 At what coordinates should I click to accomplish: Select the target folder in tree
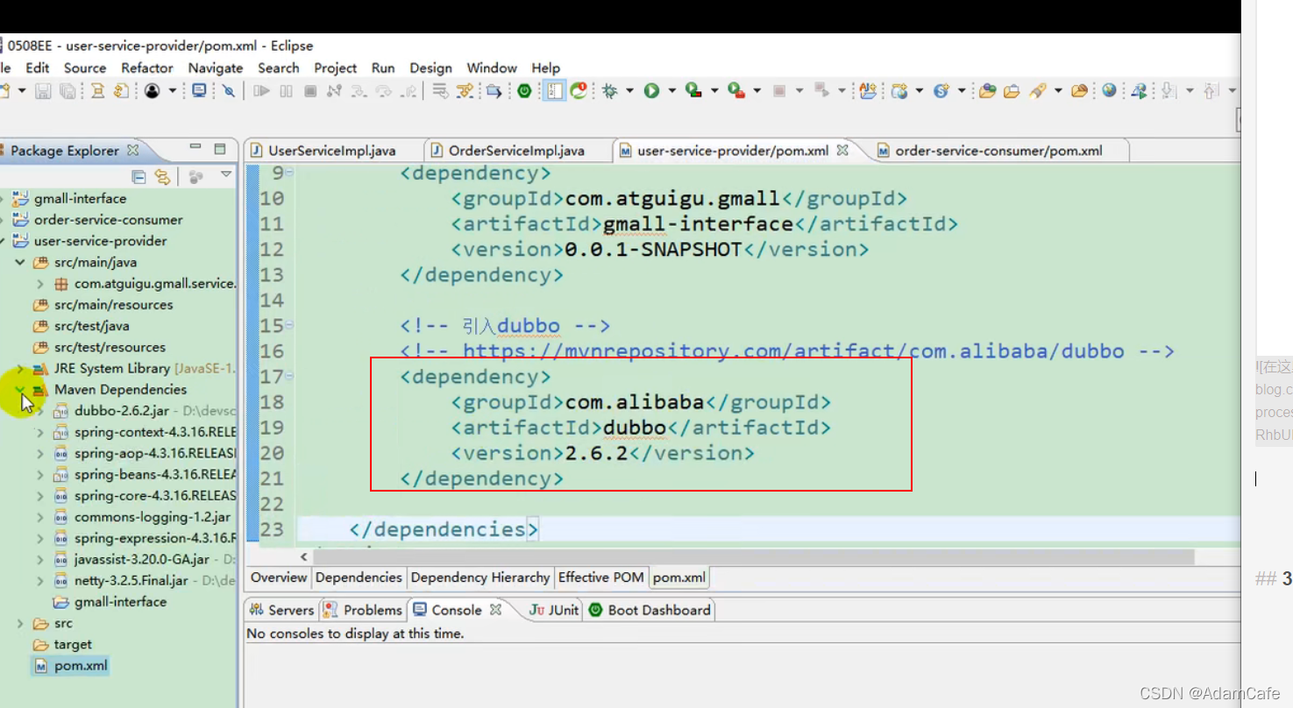point(73,645)
